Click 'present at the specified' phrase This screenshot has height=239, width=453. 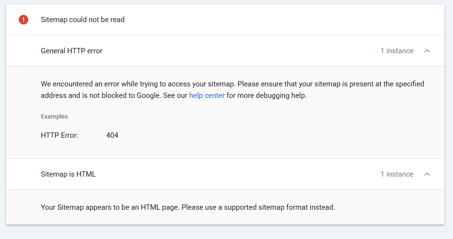pyautogui.click(x=387, y=84)
